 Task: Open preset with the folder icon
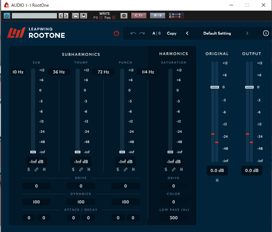(x=75, y=16)
